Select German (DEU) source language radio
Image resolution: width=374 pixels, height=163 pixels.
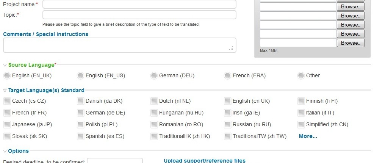(x=154, y=76)
